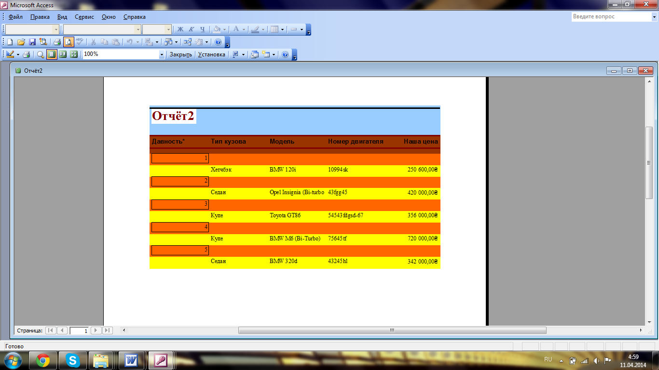
Task: Open the Сервис menu
Action: pos(84,17)
